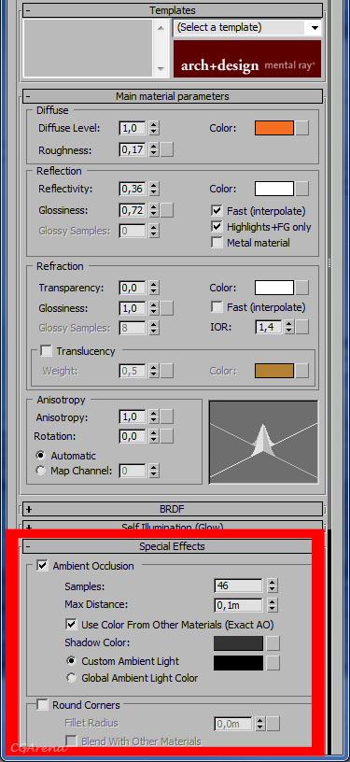
Task: Enable the Round Corners checkbox
Action: tap(43, 705)
